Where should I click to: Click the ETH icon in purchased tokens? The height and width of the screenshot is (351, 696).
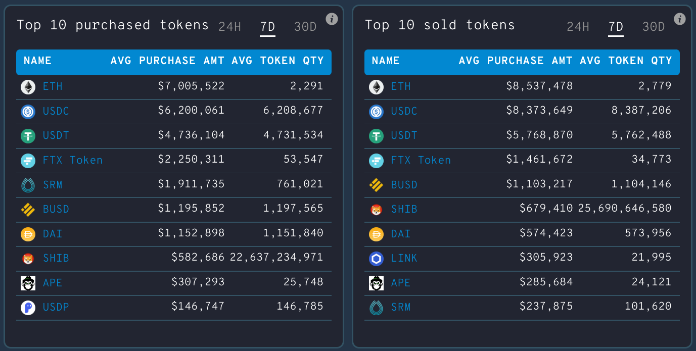28,87
